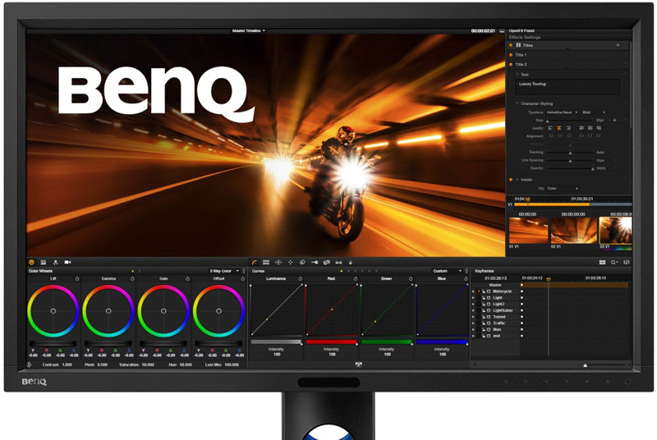Click the Effects Settings tab label
Image resolution: width=657 pixels, height=440 pixels.
524,37
